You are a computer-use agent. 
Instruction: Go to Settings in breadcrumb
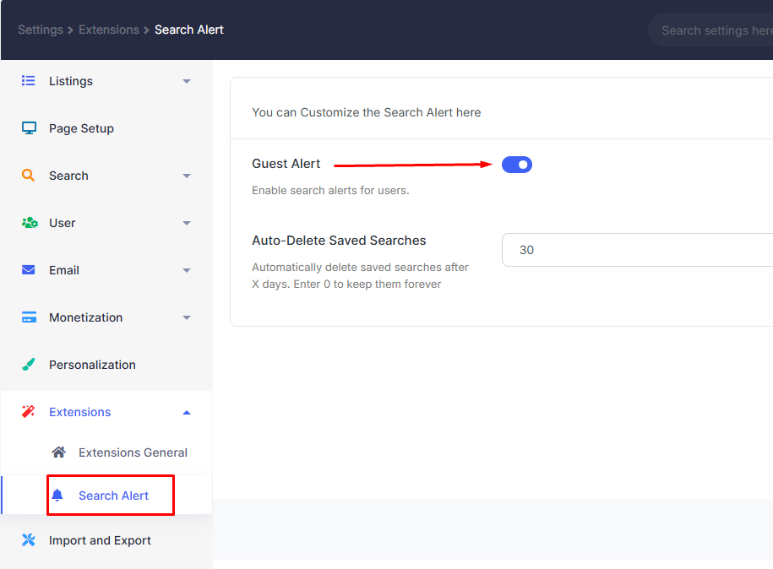point(41,30)
